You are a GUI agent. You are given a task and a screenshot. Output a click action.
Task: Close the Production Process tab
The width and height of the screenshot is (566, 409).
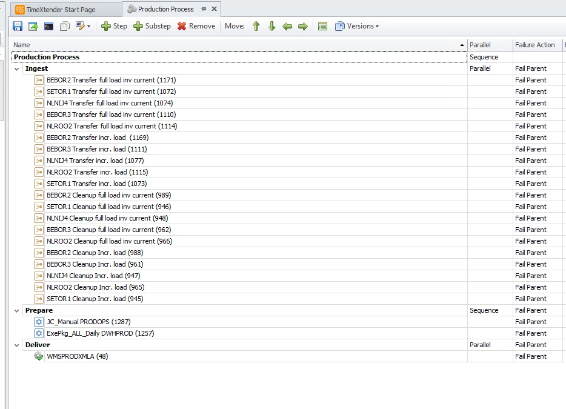[214, 9]
